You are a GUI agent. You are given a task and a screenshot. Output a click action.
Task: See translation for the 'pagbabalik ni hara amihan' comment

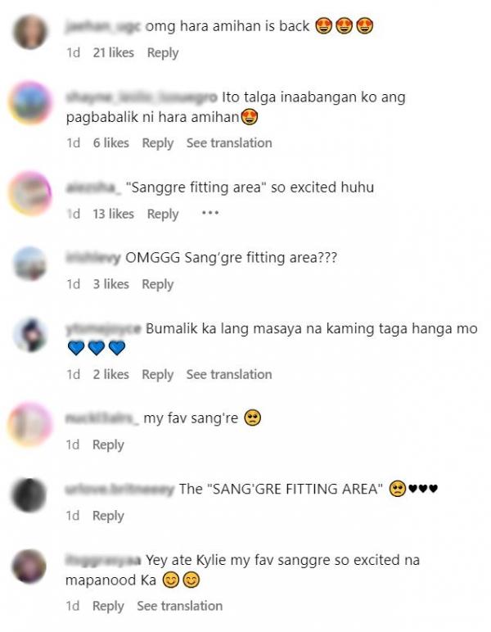tap(229, 143)
